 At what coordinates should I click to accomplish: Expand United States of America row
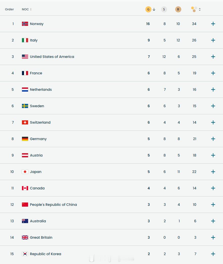213,57
